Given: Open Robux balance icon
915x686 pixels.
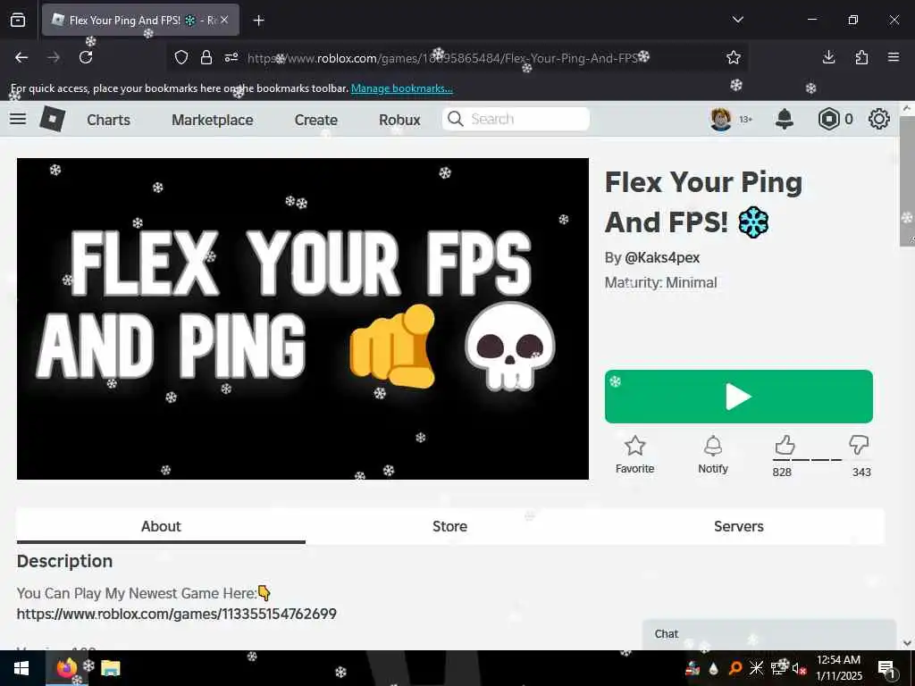Looking at the screenshot, I should [828, 119].
